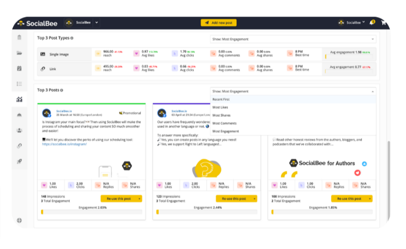Click the Avg likes heart icon in Link row
This screenshot has width=406, height=249.
coord(136,68)
